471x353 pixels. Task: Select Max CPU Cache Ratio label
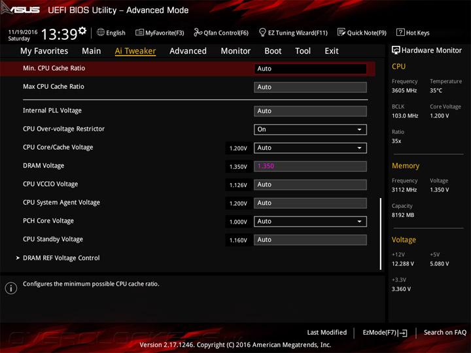[x=54, y=86]
